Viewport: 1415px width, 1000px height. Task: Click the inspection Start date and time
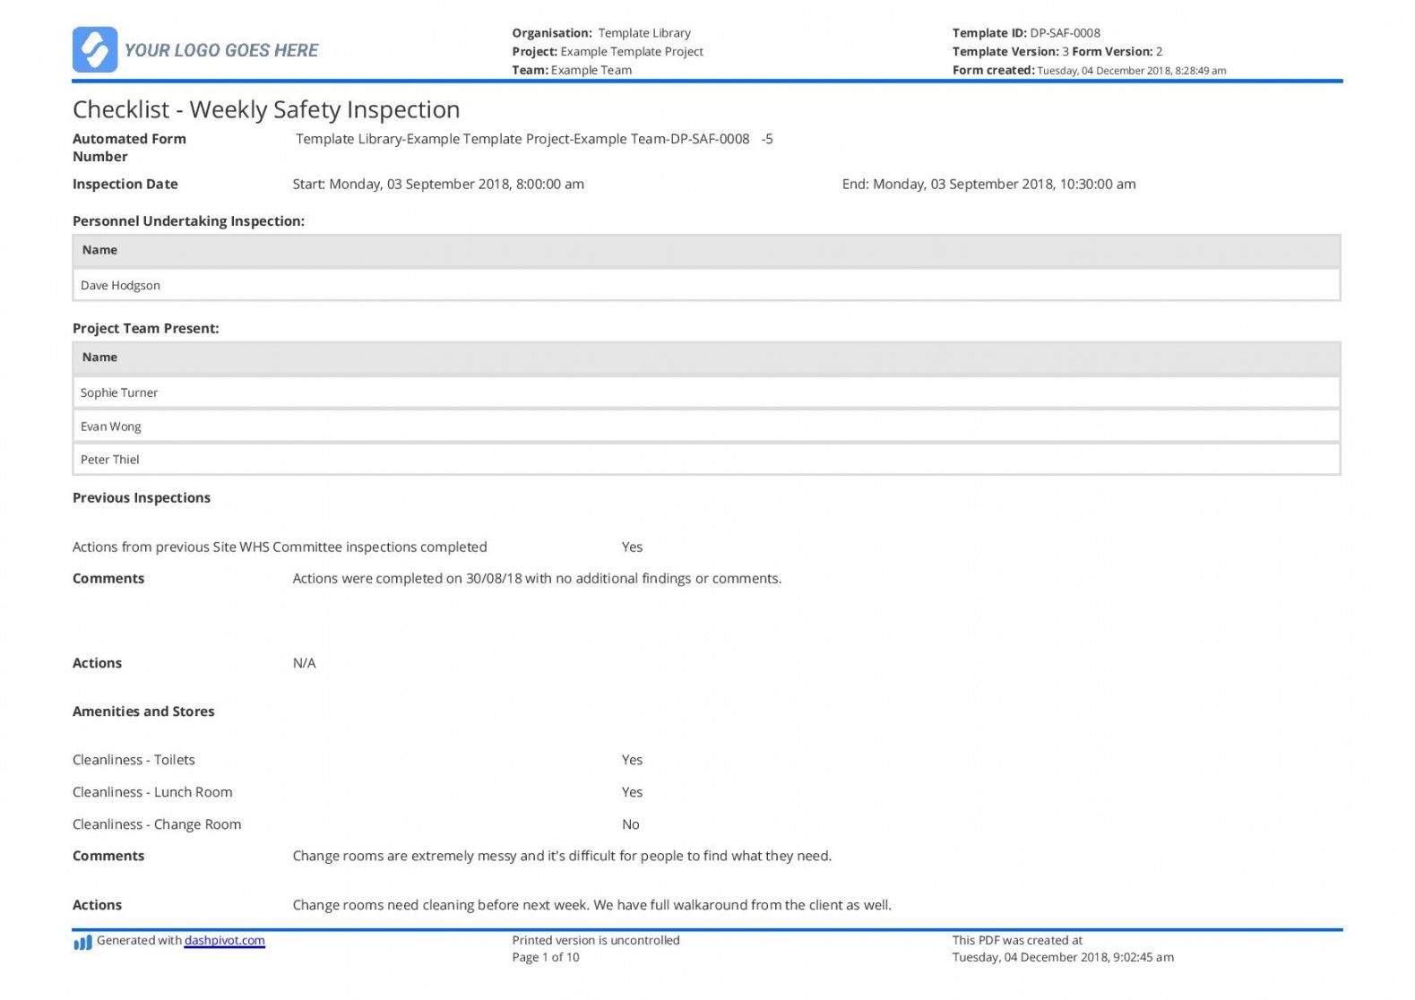tap(438, 184)
